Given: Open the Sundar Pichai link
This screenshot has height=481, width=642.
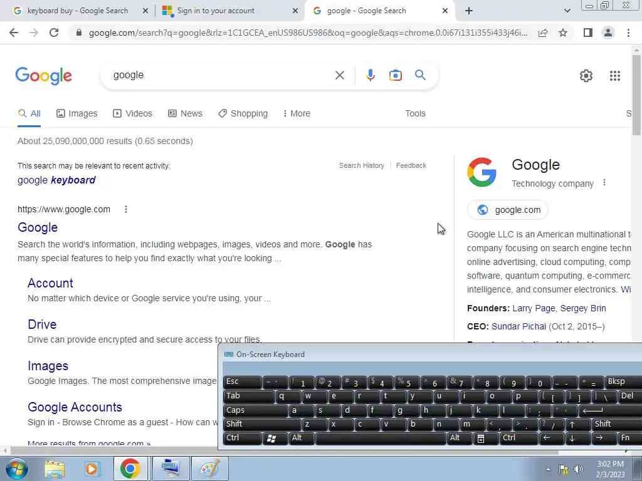Looking at the screenshot, I should (x=518, y=327).
